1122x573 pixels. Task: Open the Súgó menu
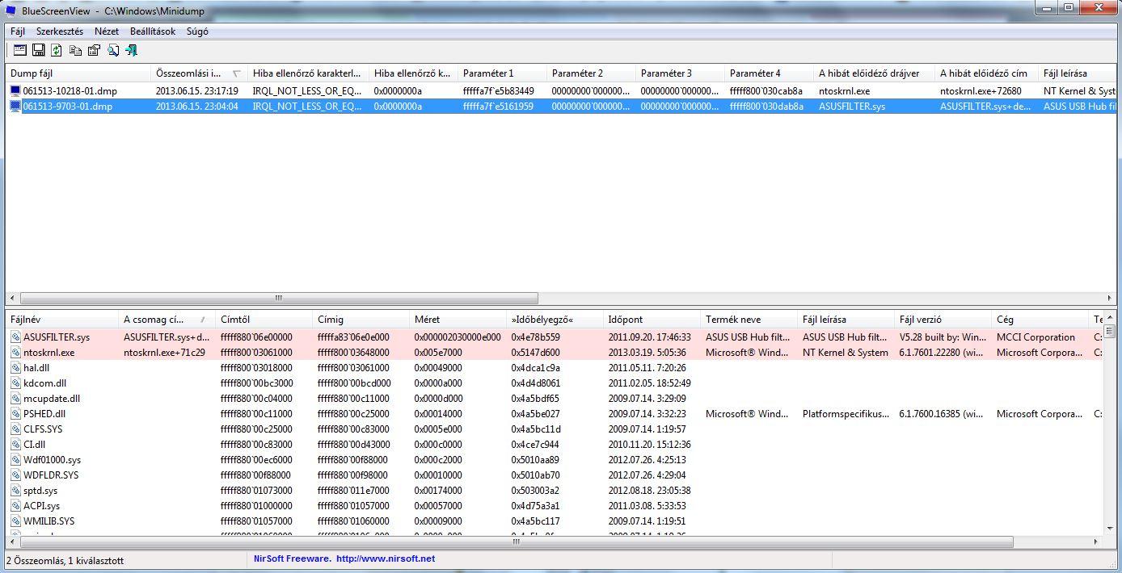click(x=197, y=31)
